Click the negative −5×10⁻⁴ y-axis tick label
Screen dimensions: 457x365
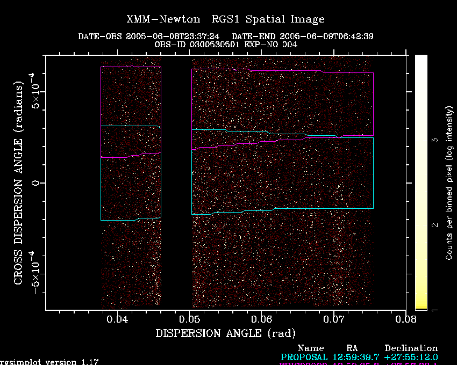35,273
